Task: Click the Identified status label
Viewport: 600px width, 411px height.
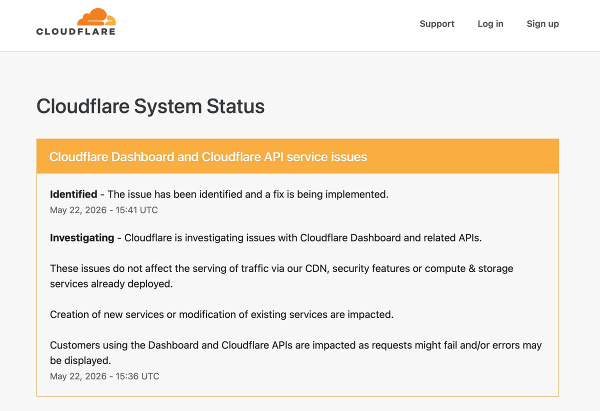Action: (73, 194)
